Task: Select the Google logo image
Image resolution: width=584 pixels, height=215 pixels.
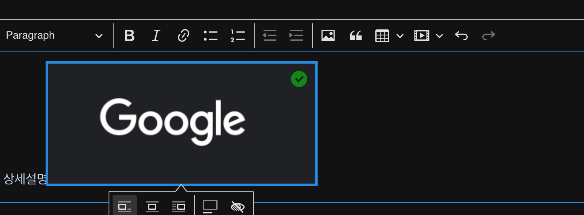Action: [182, 124]
